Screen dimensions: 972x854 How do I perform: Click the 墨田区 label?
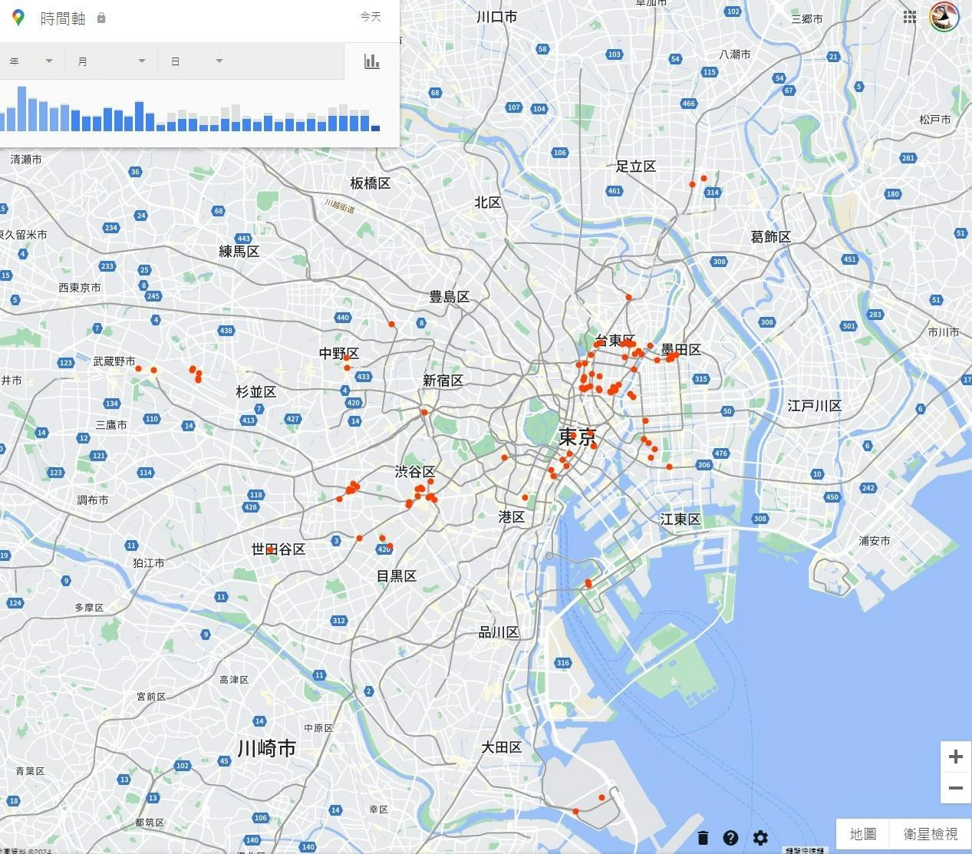pyautogui.click(x=681, y=350)
